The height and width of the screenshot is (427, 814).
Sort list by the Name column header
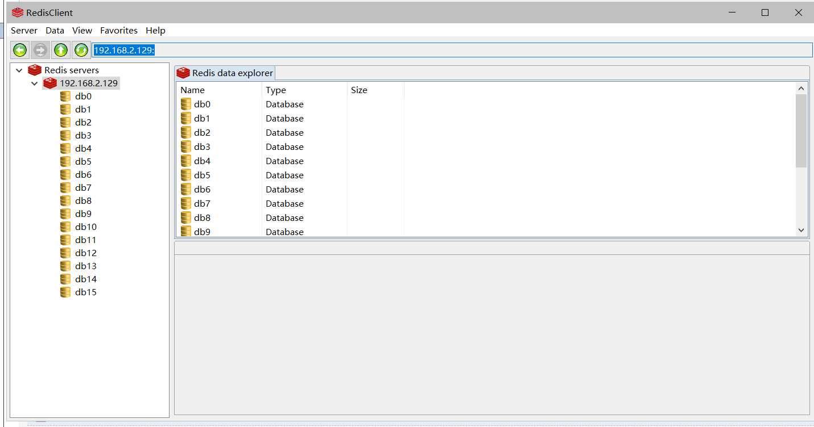pyautogui.click(x=219, y=90)
